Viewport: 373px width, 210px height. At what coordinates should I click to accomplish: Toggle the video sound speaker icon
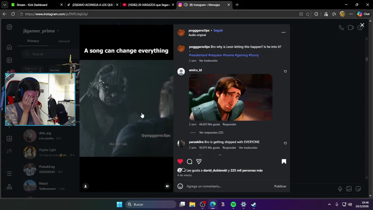[x=167, y=186]
